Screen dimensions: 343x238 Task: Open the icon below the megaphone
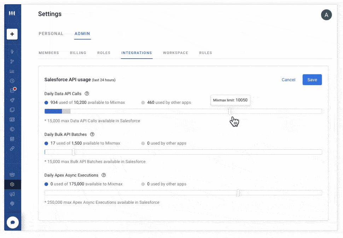pos(12,204)
